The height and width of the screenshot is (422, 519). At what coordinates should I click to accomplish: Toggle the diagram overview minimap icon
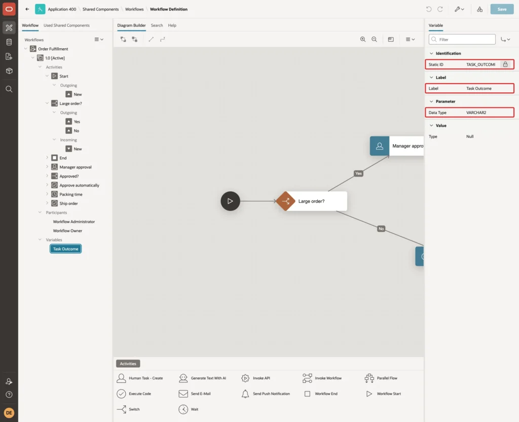pos(391,40)
